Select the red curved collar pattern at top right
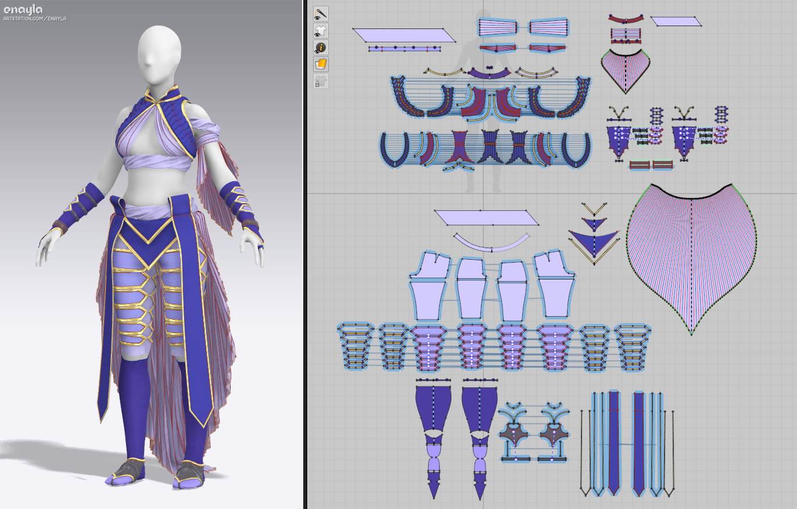The image size is (797, 509). tap(624, 19)
